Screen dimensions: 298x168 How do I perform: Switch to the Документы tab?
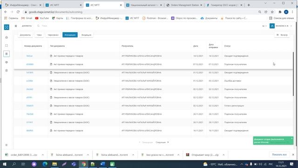25,35
